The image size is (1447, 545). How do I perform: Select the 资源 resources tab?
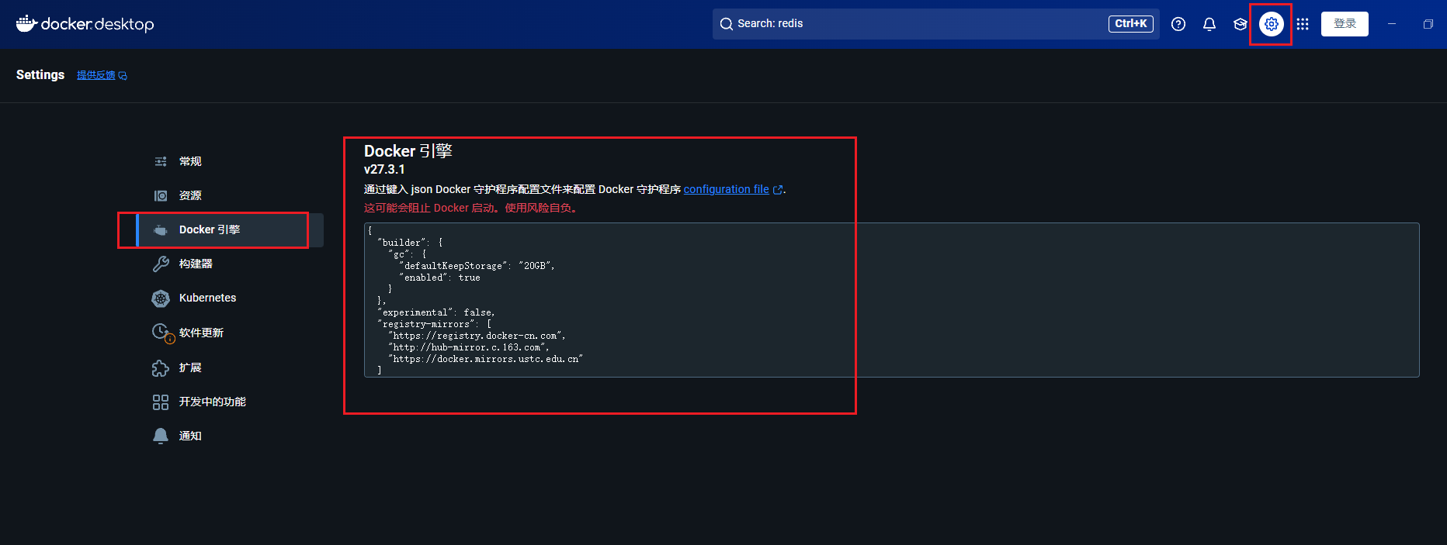pos(229,195)
